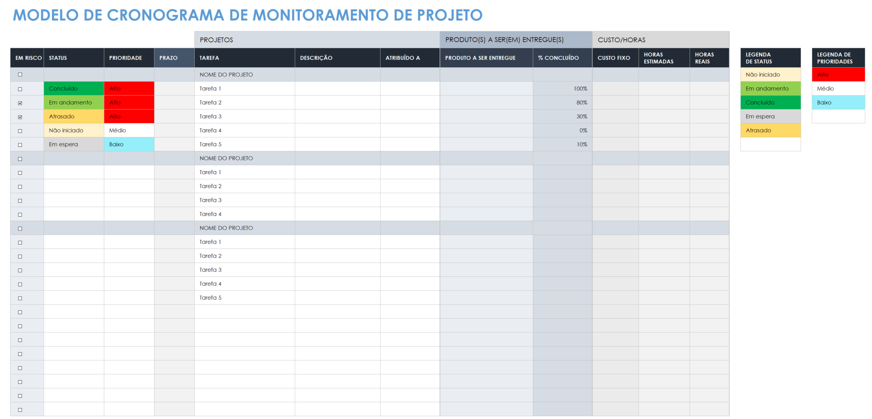Click the 30% completion cell
The image size is (872, 419).
coord(562,116)
